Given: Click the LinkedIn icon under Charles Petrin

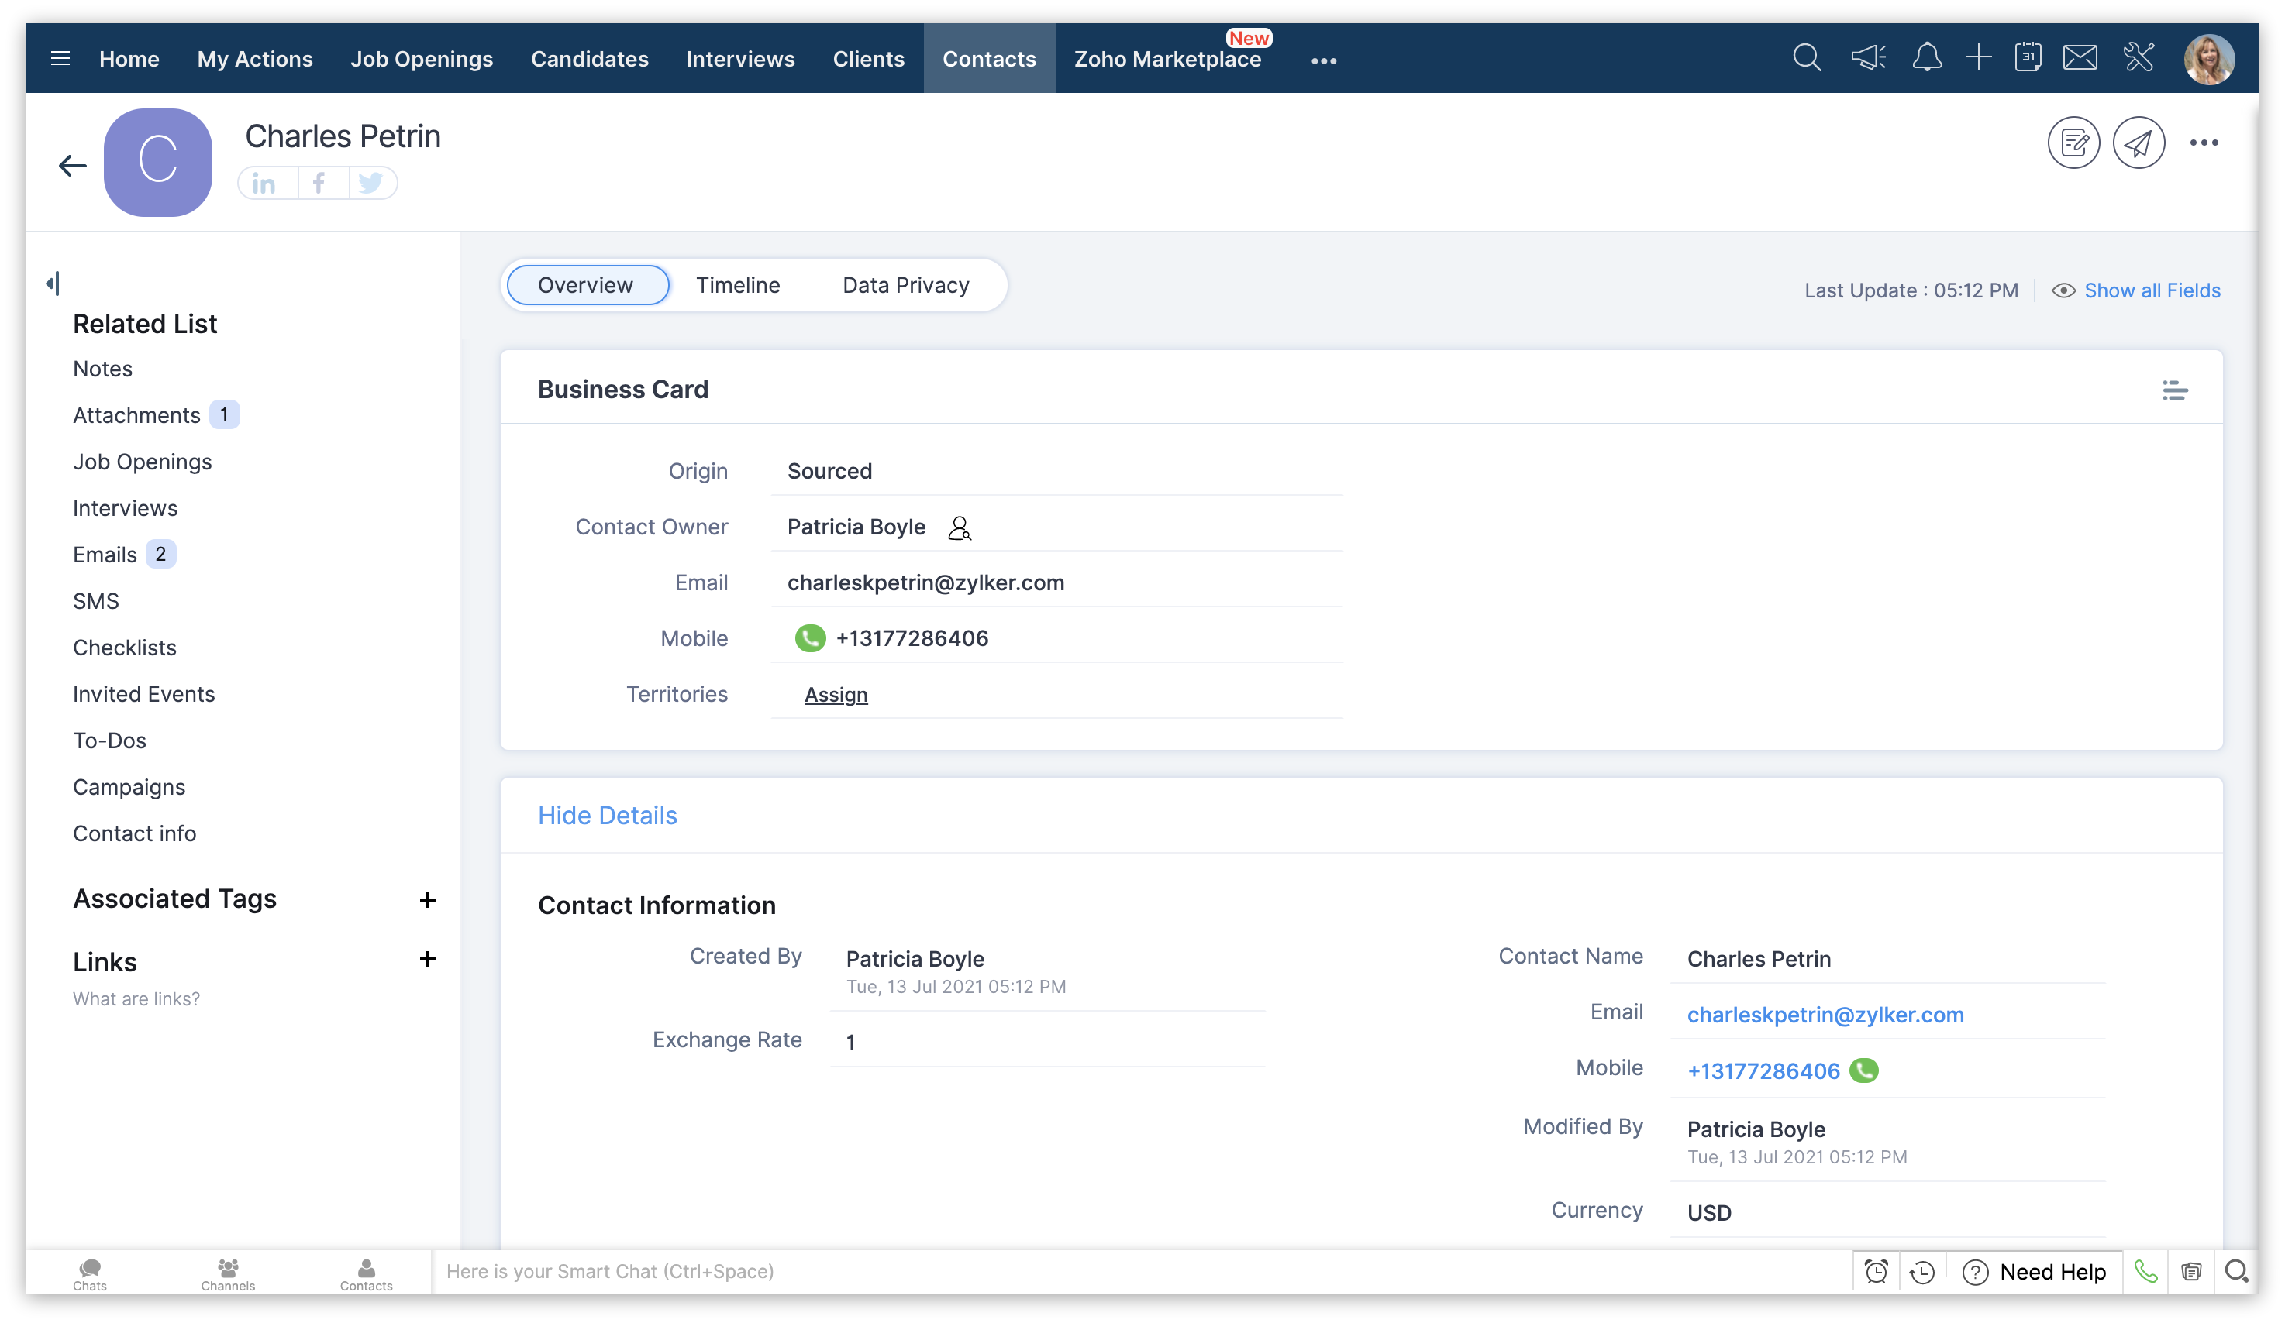Looking at the screenshot, I should tap(264, 184).
